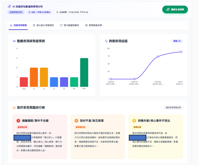Click the 【2019 DSE axis label under 4月15日
This screenshot has width=199, height=165.
coord(111,84)
